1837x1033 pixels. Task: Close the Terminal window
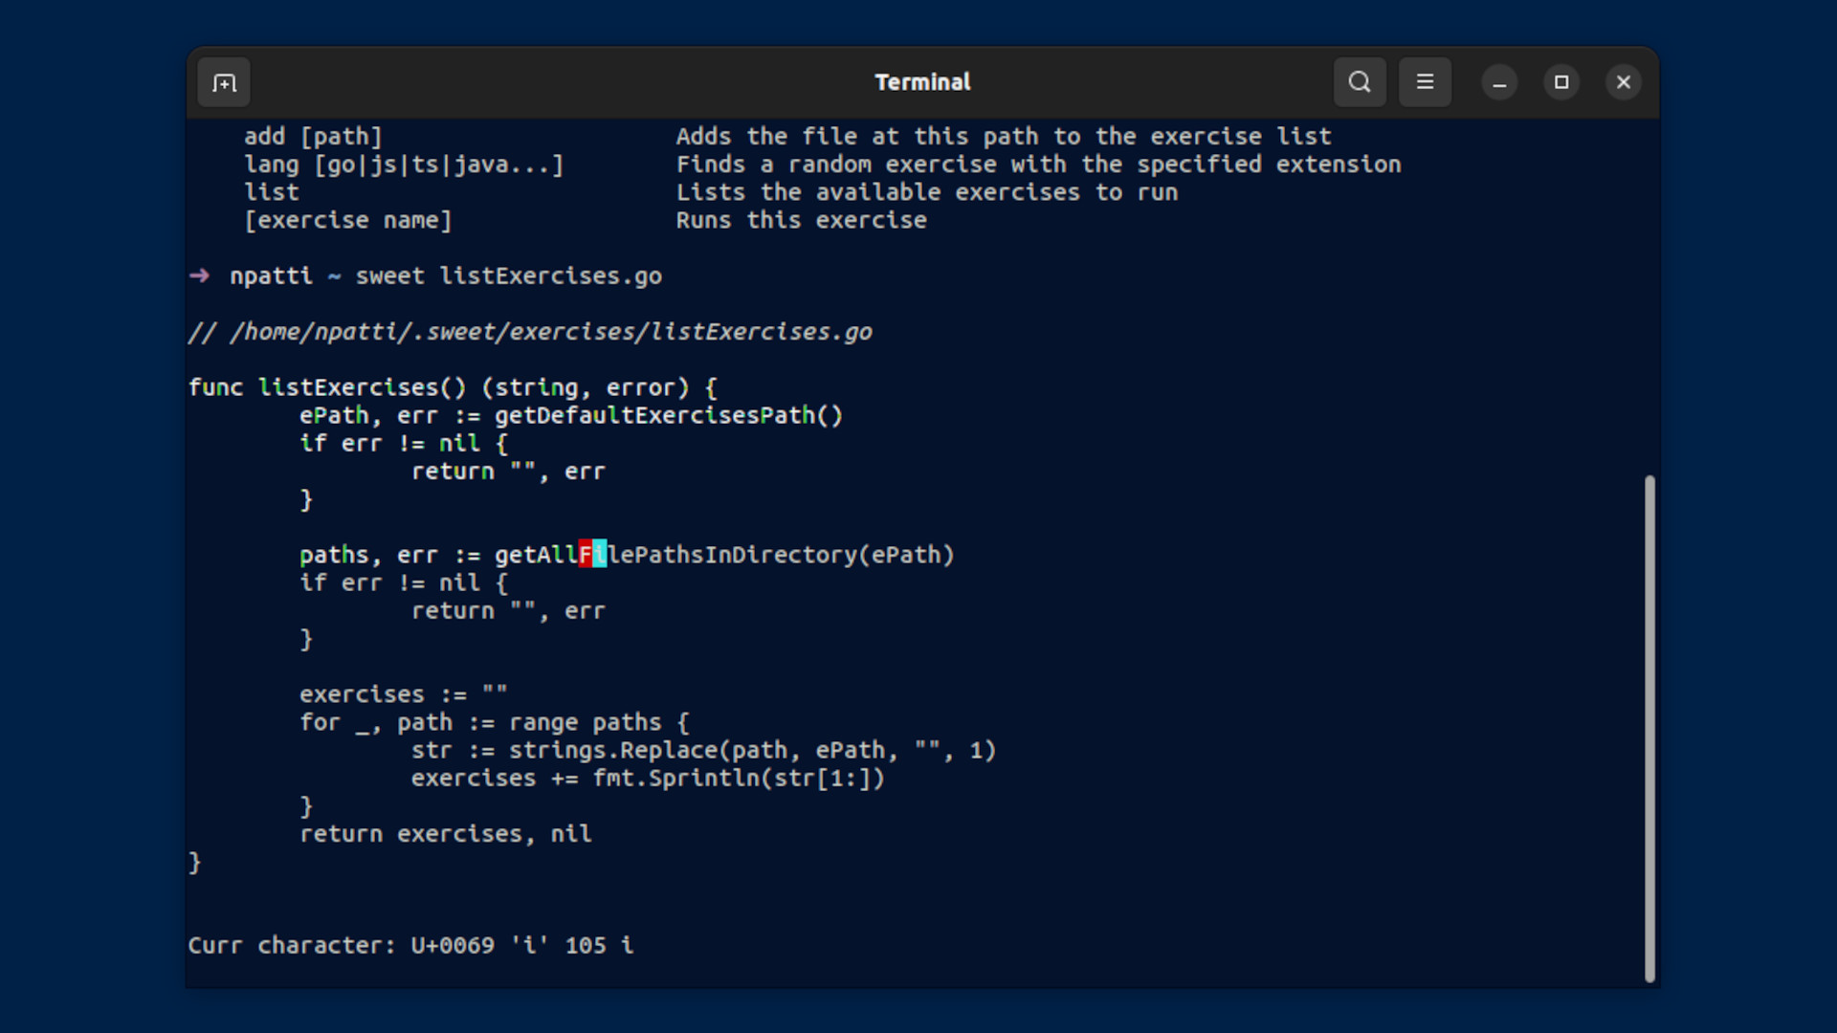pos(1624,82)
